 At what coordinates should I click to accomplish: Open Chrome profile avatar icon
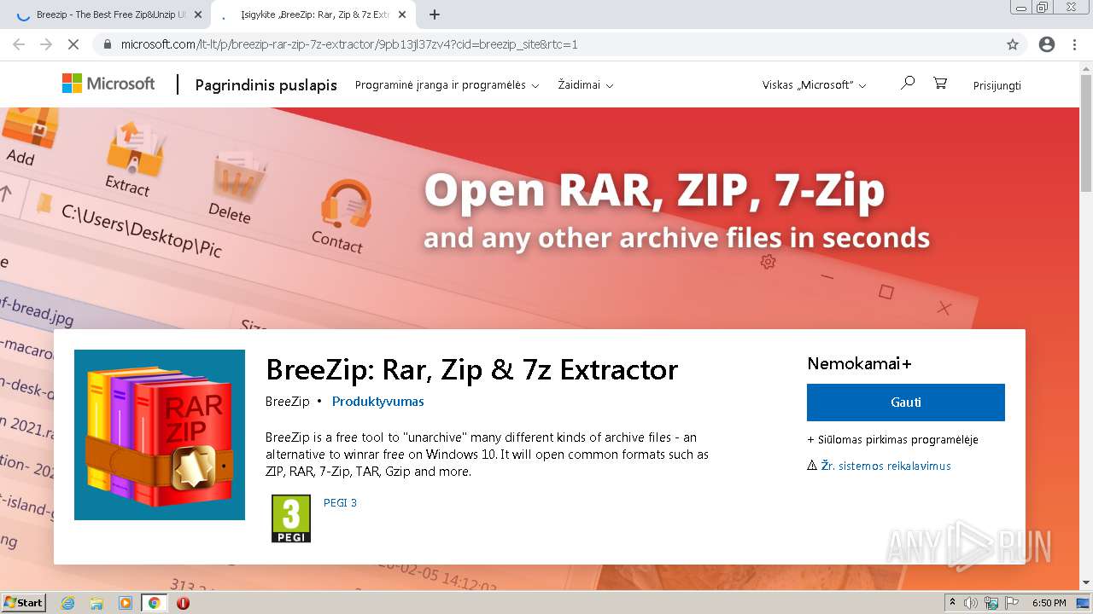pos(1047,44)
